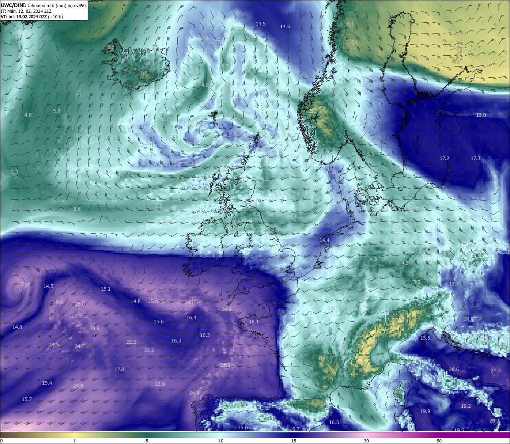Click the 5 tick on the color scale
The image size is (510, 444).
147,441
